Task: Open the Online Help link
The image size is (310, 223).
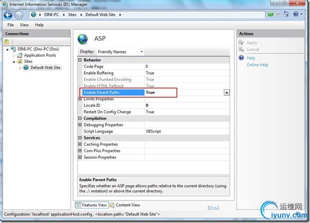Action: tap(258, 65)
